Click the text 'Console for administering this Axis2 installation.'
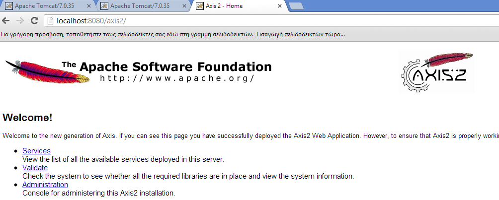The image size is (499, 200). coord(98,193)
